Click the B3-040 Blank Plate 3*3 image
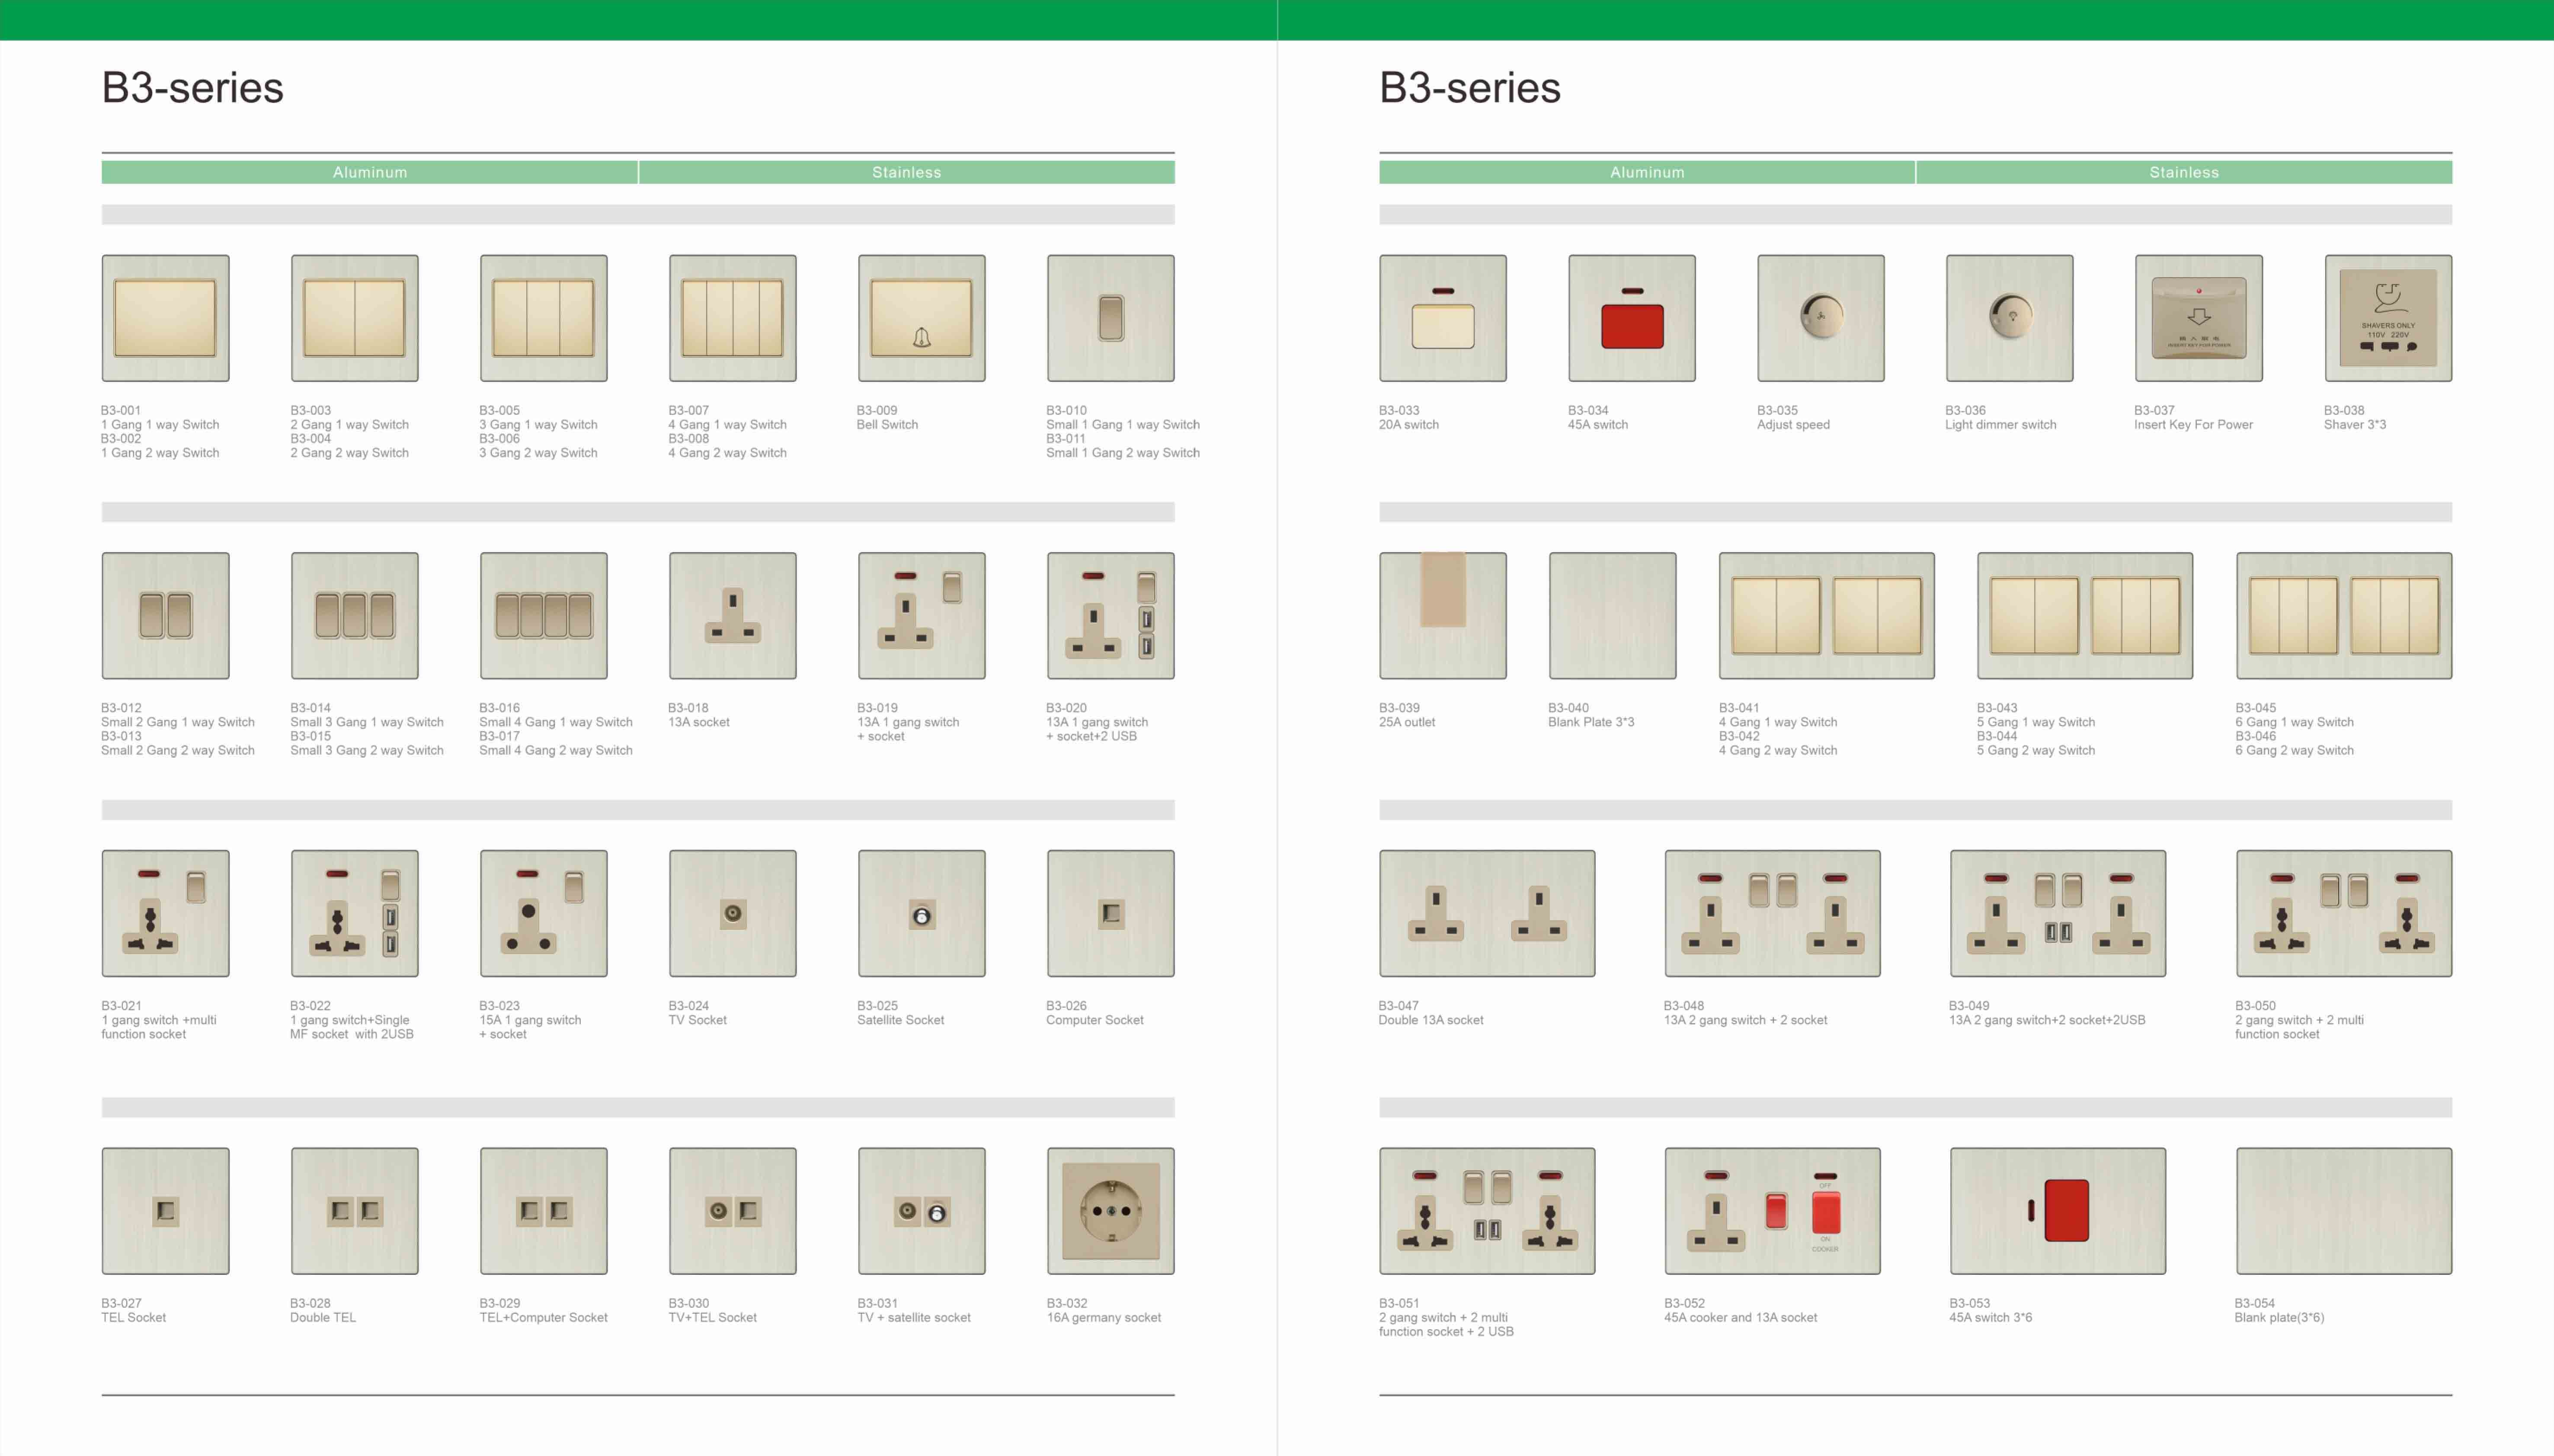 click(x=1612, y=616)
